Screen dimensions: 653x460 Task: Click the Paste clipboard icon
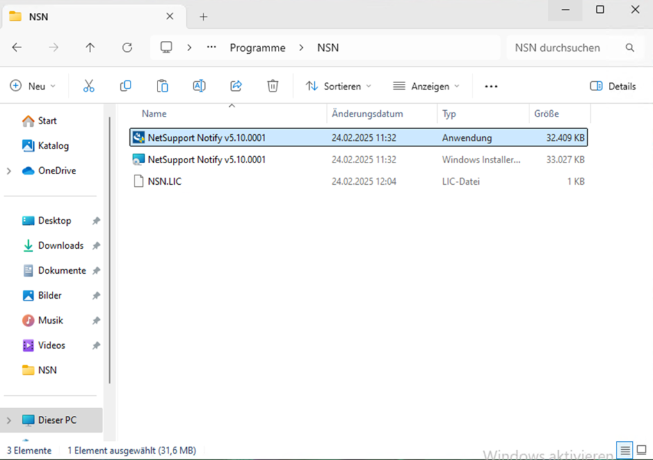click(163, 86)
